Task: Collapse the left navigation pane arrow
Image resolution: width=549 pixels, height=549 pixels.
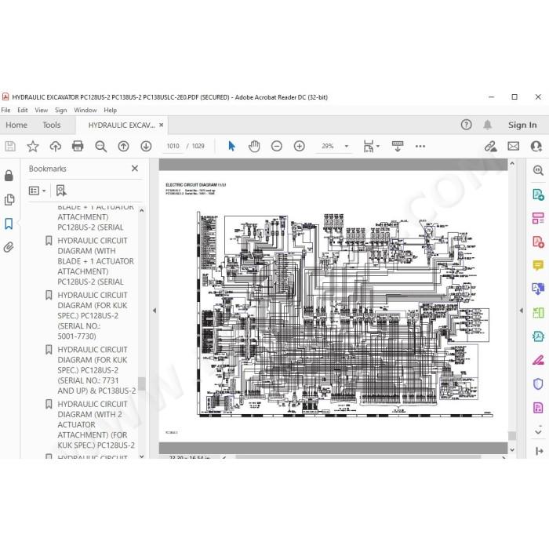Action: (x=155, y=311)
